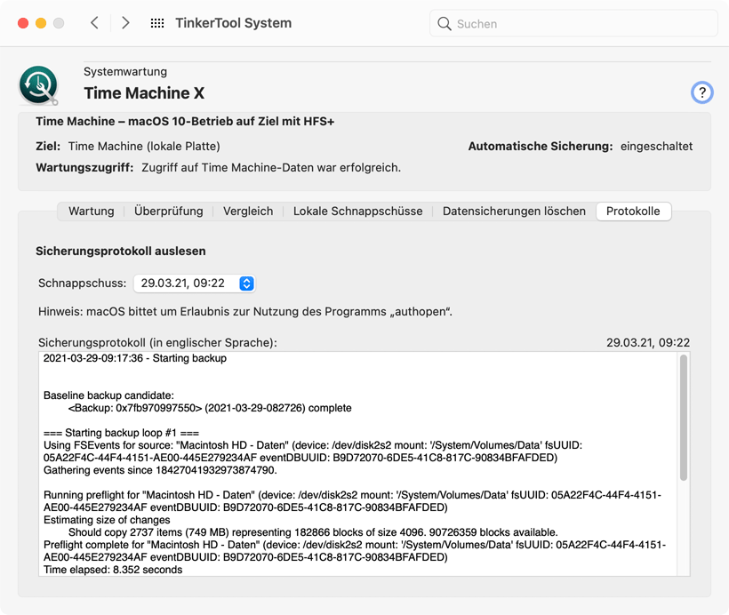The height and width of the screenshot is (615, 729).
Task: Go back with the left chevron
Action: pos(94,23)
